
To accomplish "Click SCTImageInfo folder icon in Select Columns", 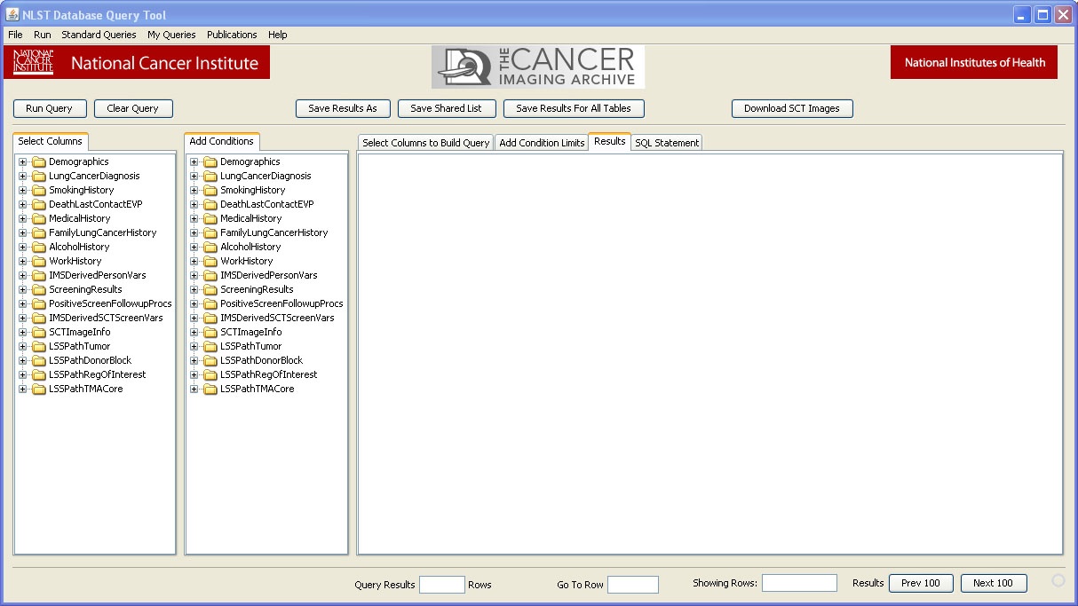I will [x=38, y=333].
